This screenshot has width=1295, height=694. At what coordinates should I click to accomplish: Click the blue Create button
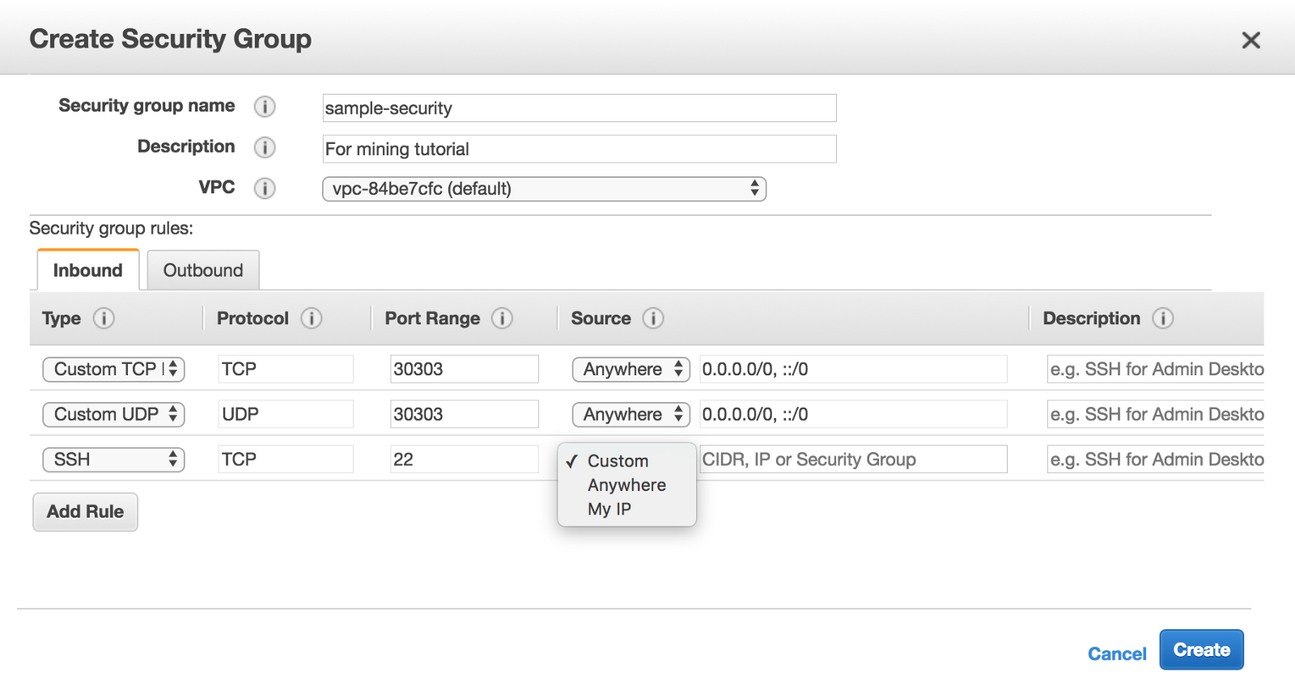point(1201,650)
